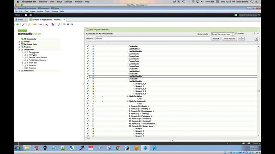Click the eyedropper icon in the Windows taskbar
275x154 pixels.
click(x=82, y=148)
